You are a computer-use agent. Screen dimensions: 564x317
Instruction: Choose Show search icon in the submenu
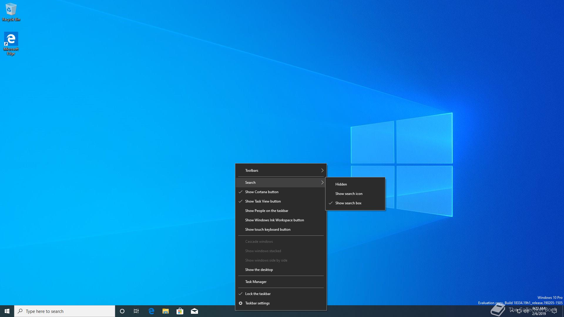point(349,194)
